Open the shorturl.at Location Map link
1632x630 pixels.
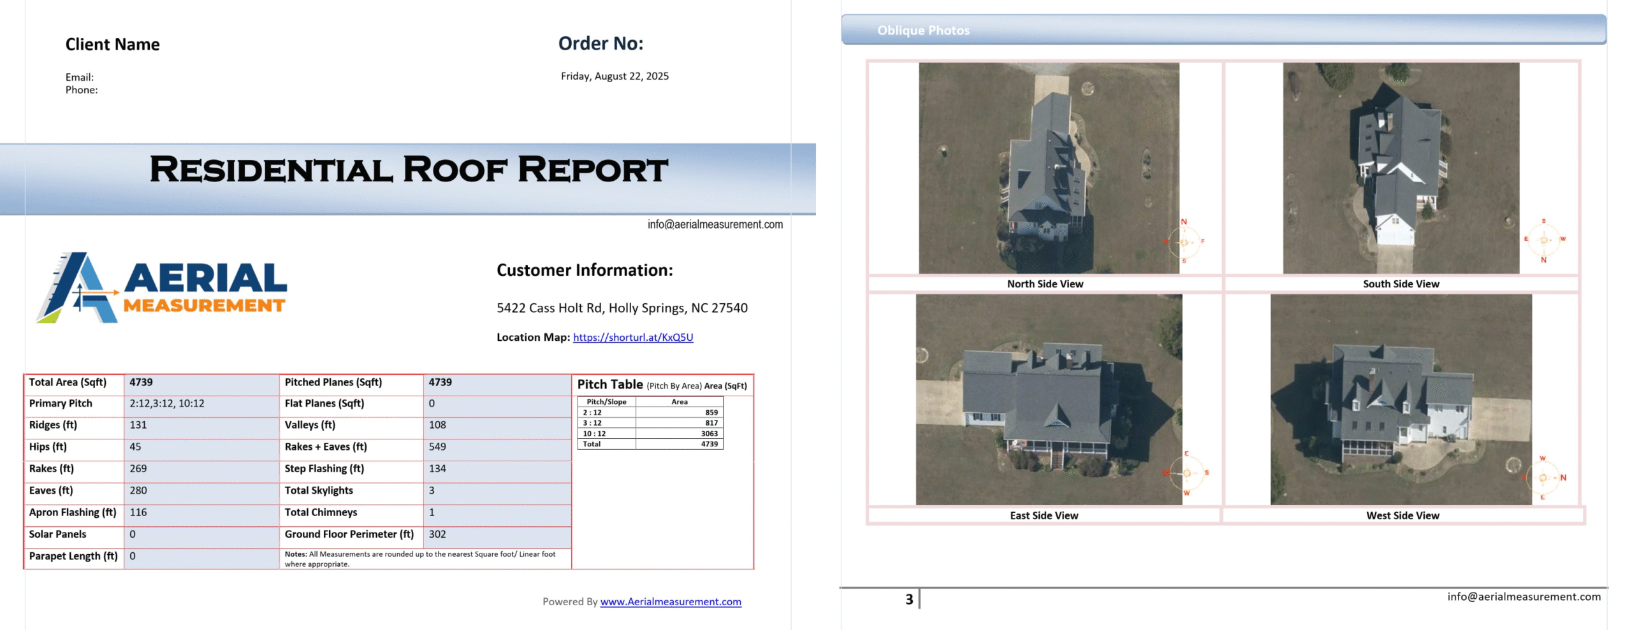coord(632,338)
